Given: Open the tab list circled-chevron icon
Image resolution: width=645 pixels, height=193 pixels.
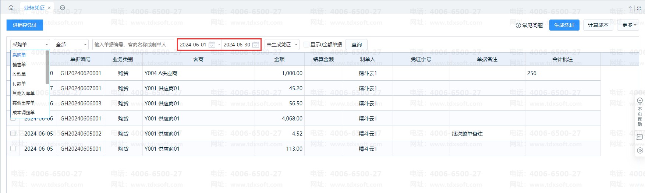Looking at the screenshot, I should click(x=63, y=8).
